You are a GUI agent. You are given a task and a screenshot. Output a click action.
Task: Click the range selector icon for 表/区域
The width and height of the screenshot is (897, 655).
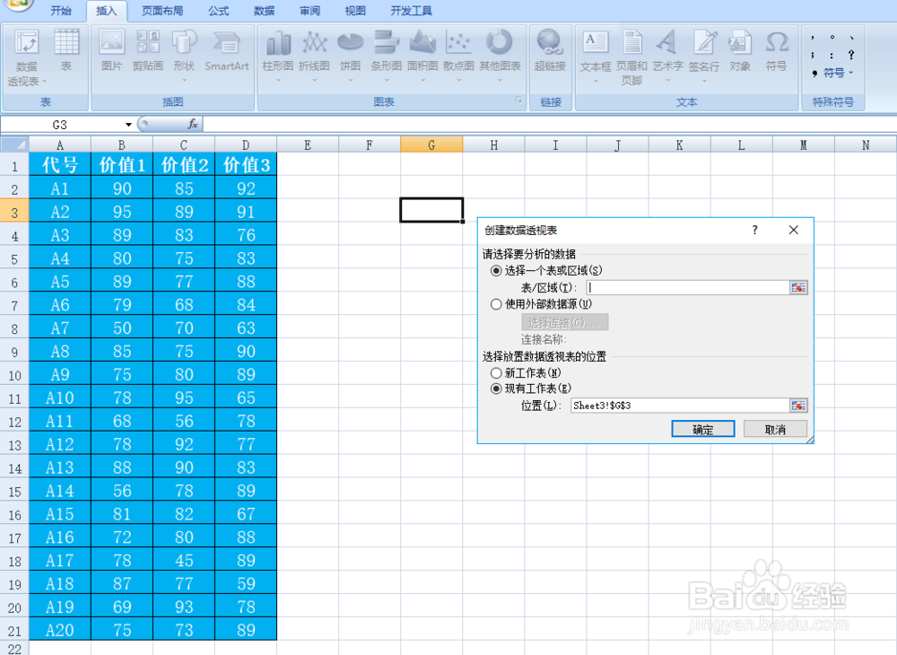click(798, 287)
